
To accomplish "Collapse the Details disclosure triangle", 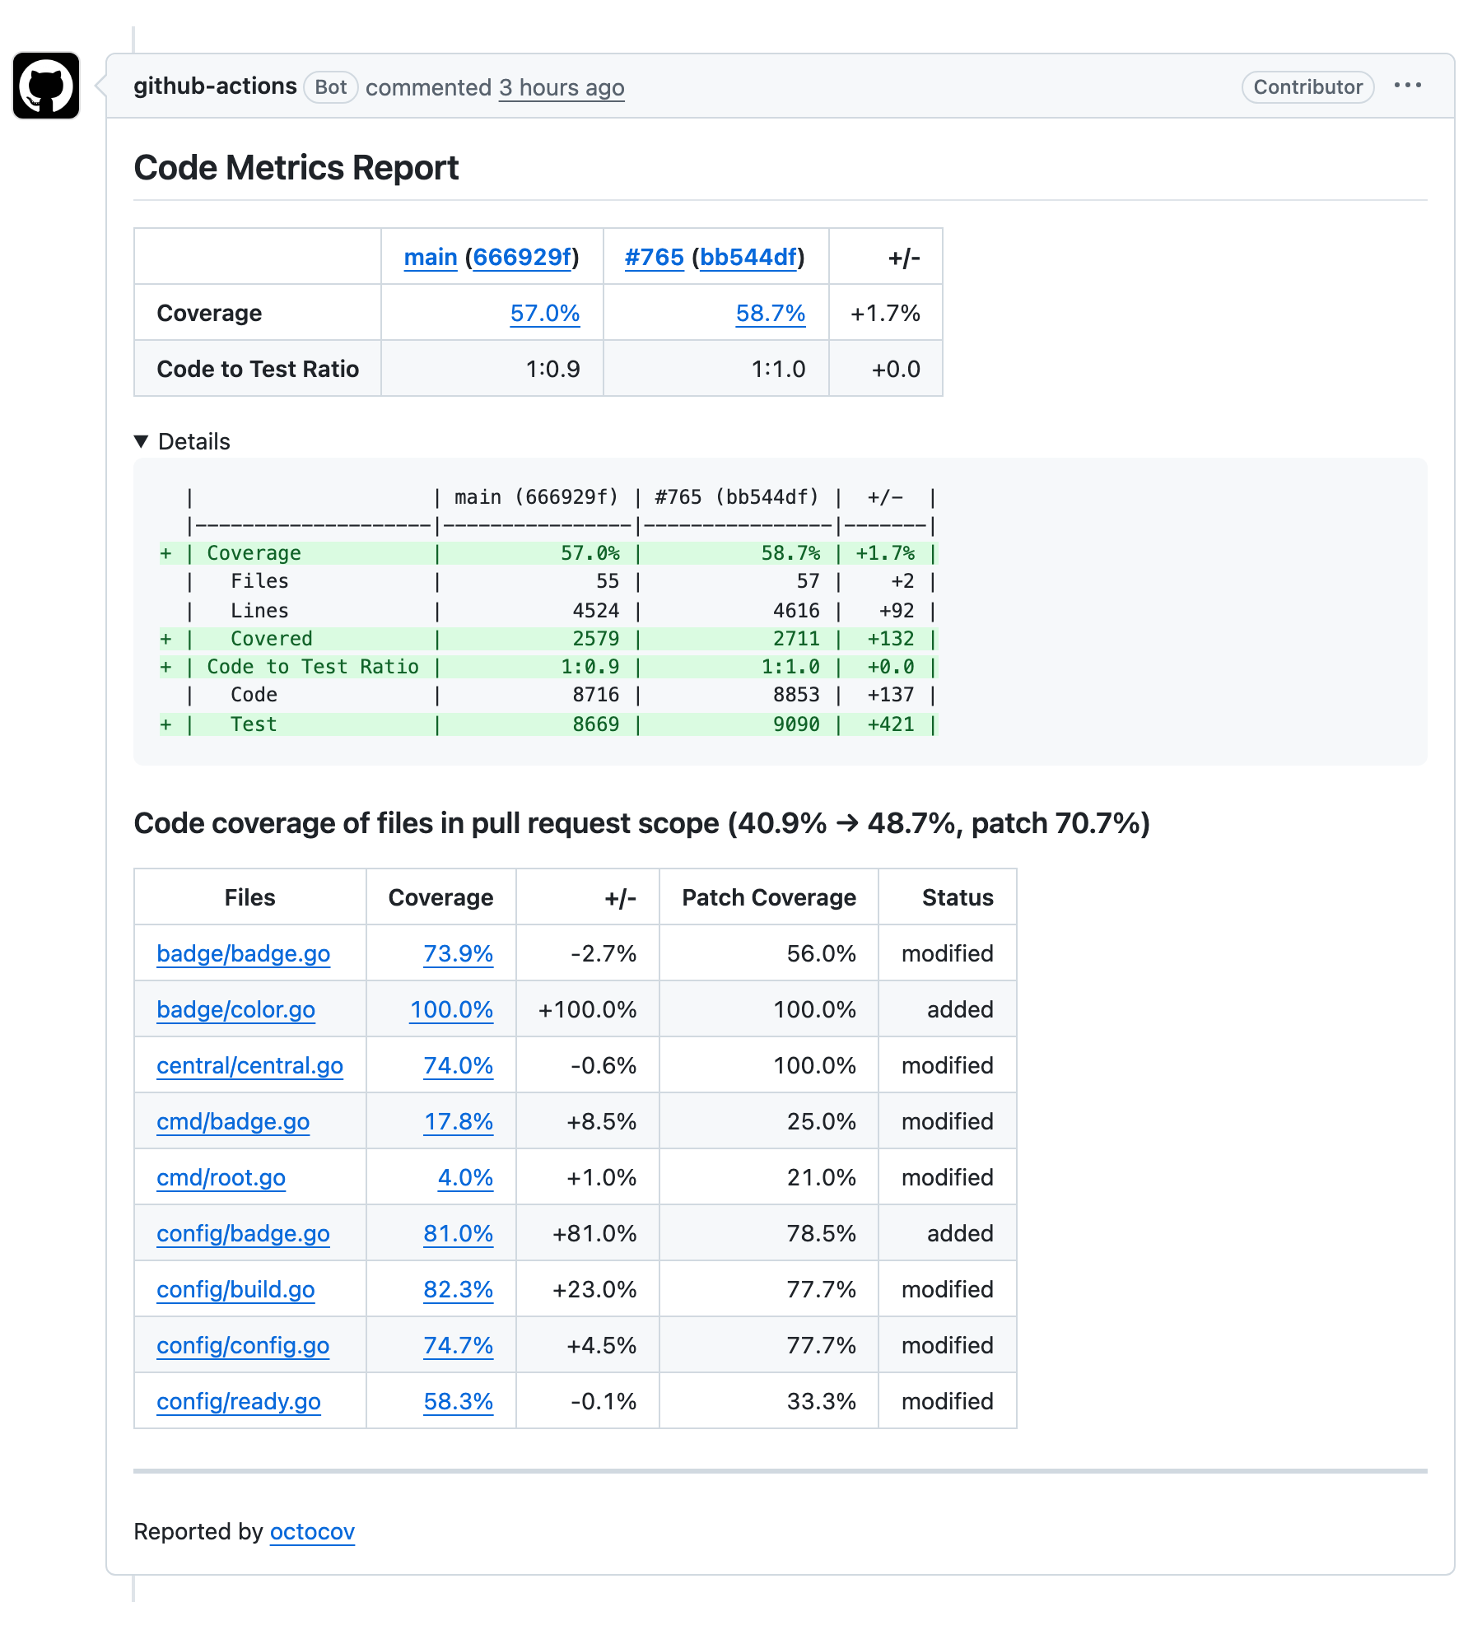I will (142, 441).
